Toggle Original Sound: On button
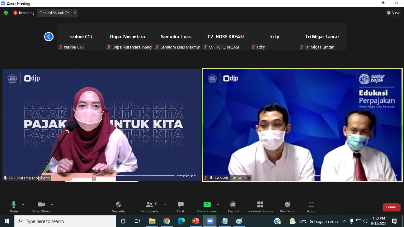The height and width of the screenshot is (227, 404). tap(54, 13)
